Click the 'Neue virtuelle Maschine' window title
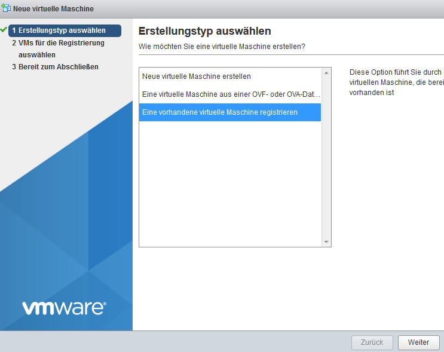This screenshot has width=444, height=352. coord(53,9)
